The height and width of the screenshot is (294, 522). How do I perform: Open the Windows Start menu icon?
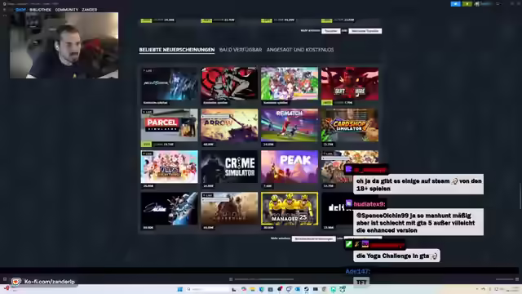[179, 289]
